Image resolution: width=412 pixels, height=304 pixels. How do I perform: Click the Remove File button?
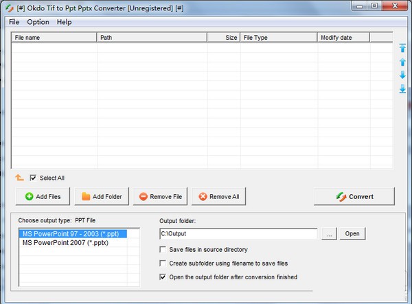pyautogui.click(x=160, y=196)
